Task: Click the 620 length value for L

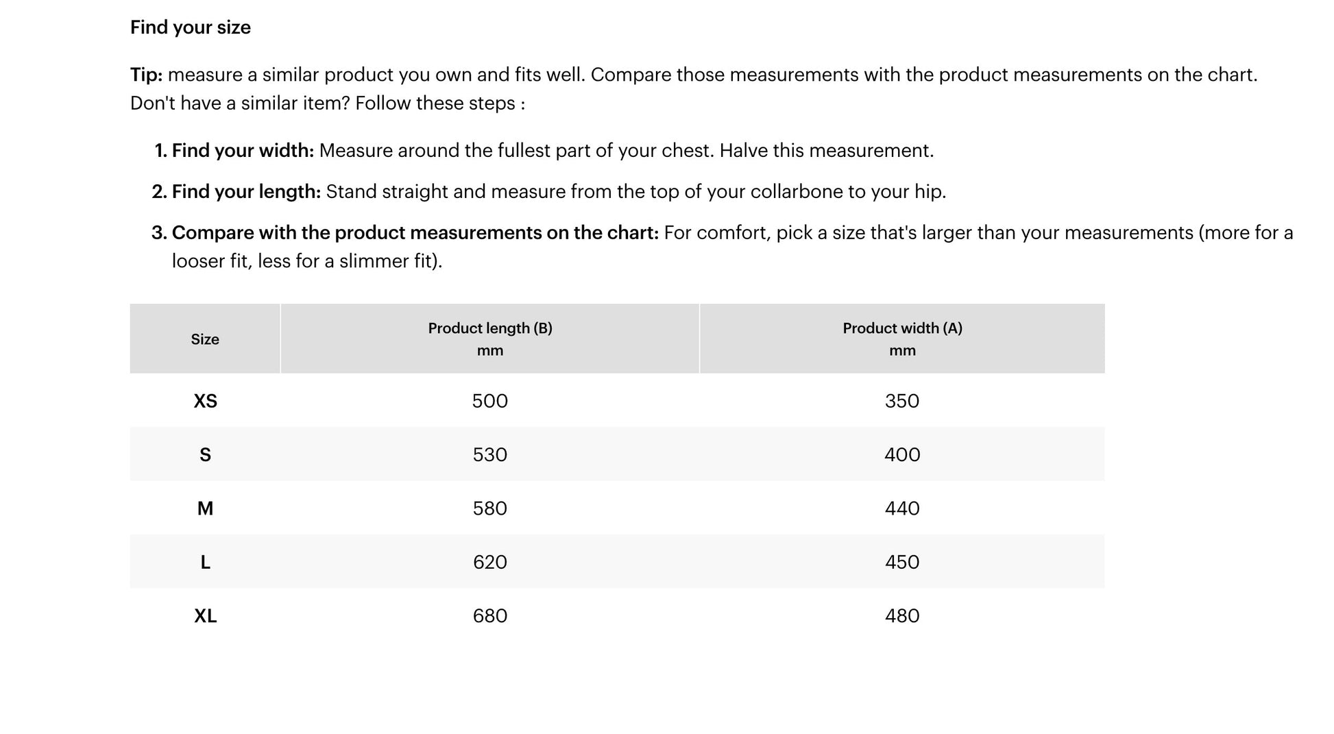Action: [490, 562]
